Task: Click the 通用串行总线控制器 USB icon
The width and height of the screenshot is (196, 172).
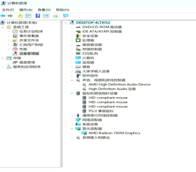Action: click(x=78, y=115)
